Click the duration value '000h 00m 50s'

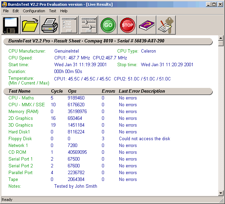pyautogui.click(x=68, y=71)
